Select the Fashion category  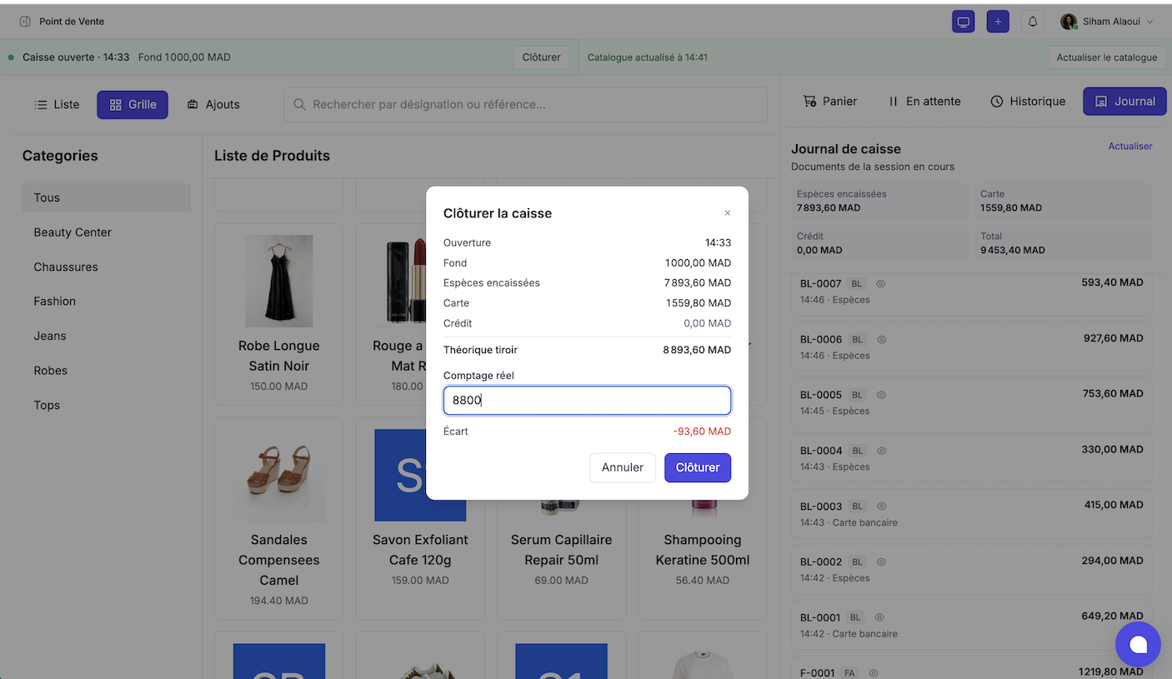[x=107, y=302]
